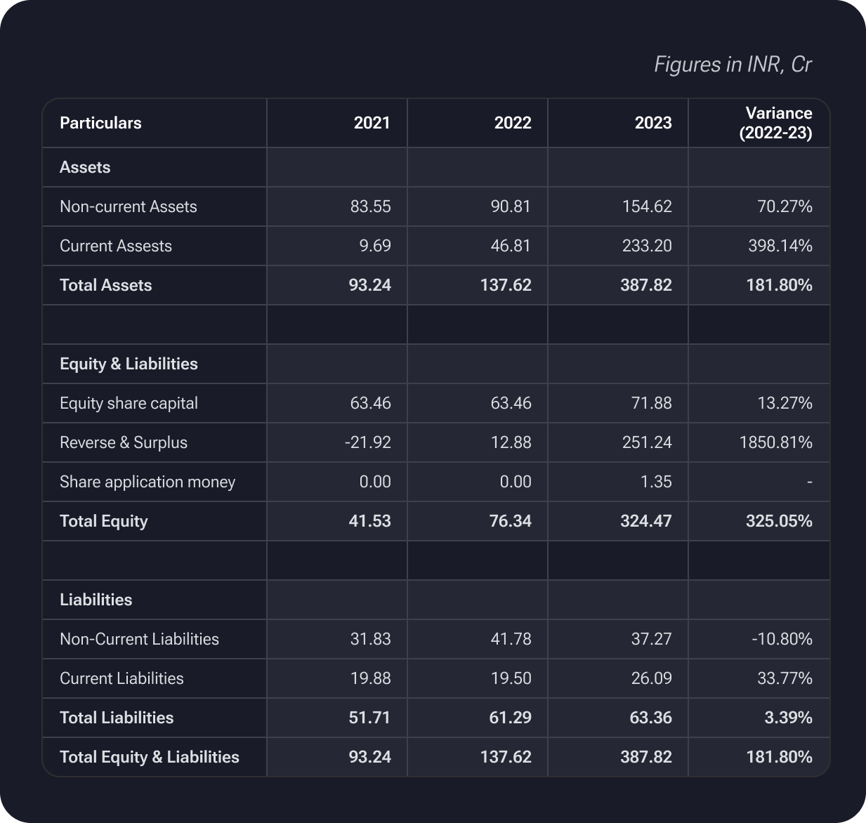Select the Reverse & Surplus variance 1850.81%
This screenshot has height=823, width=866.
coord(775,442)
